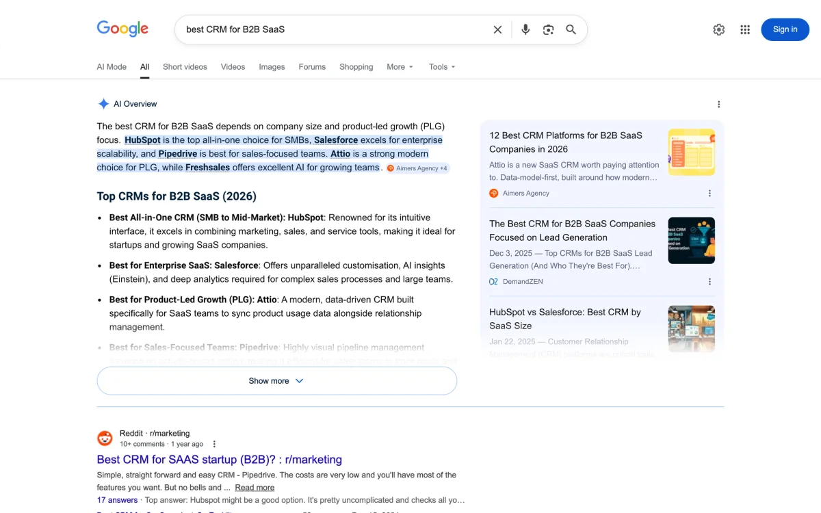Clear the search box with the X icon
821x513 pixels.
[x=497, y=29]
